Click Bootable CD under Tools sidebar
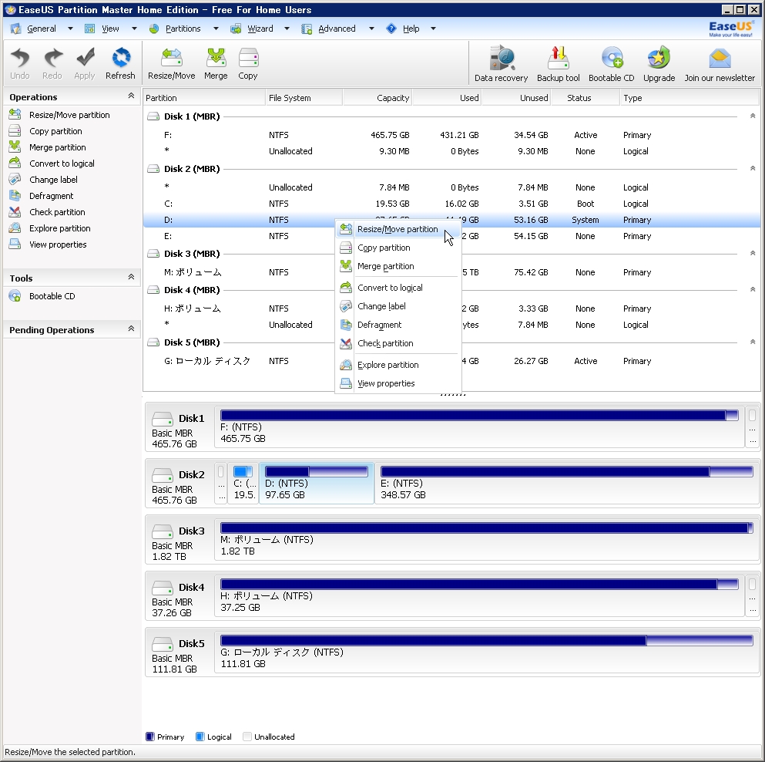The height and width of the screenshot is (762, 765). pos(52,296)
